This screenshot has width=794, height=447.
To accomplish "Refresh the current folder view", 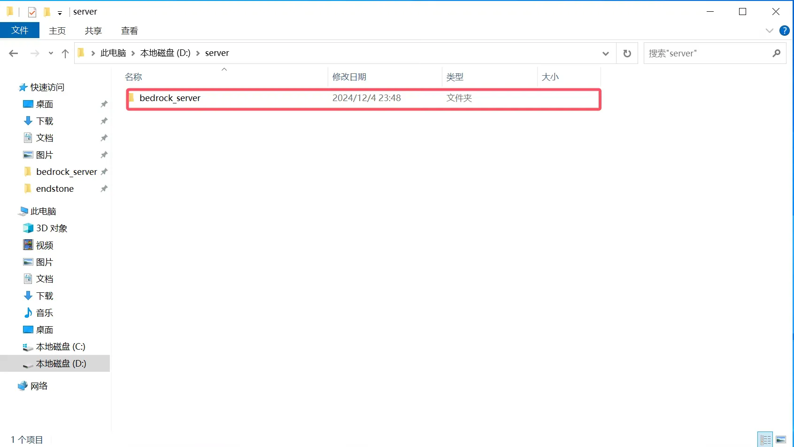I will 627,54.
